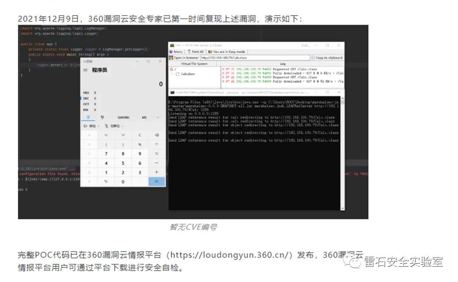458x282 pixels.
Task: Open the https://loudongyun.360.cn/ link
Action: pos(229,255)
